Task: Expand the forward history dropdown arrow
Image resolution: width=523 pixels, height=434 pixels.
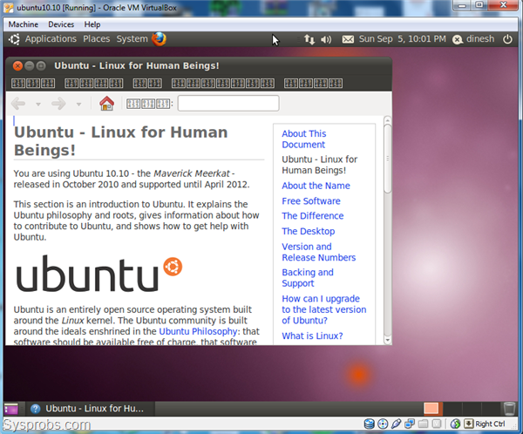Action: [78, 105]
